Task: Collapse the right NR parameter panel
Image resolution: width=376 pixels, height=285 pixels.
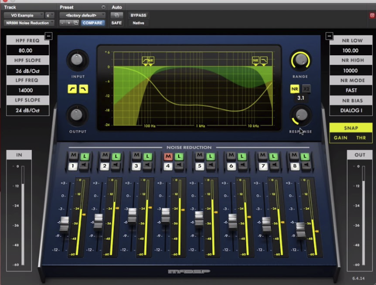Action: point(329,36)
